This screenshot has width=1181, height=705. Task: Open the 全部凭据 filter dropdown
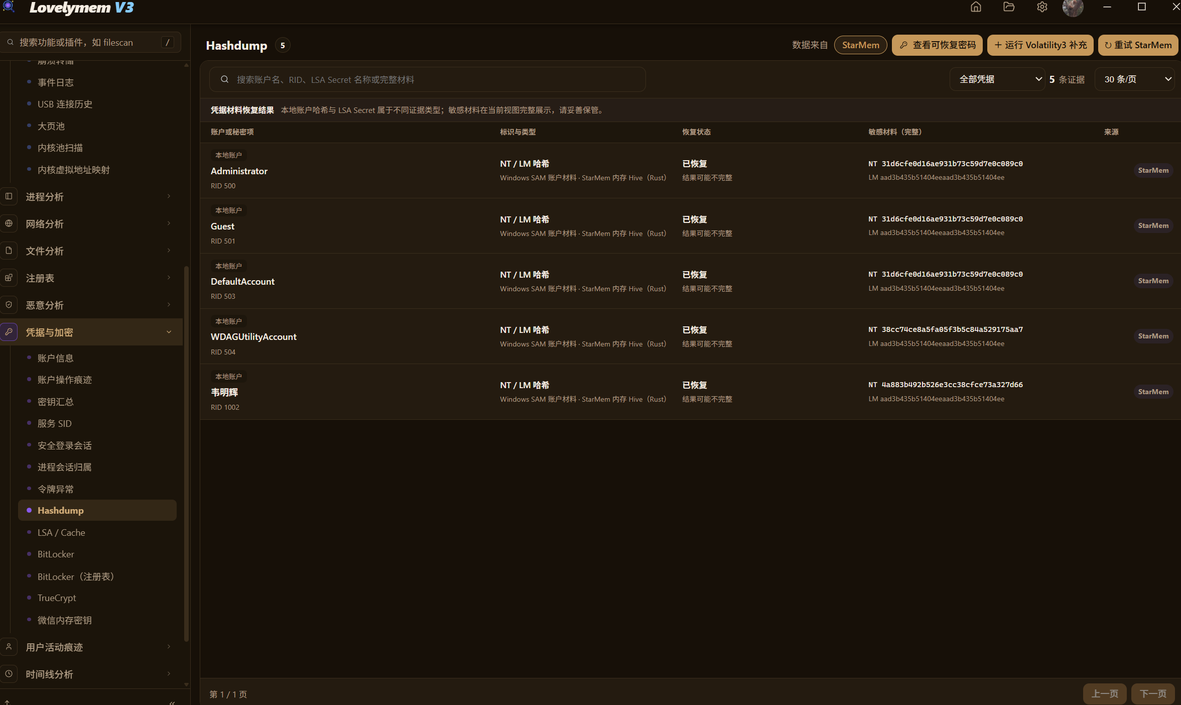(997, 79)
